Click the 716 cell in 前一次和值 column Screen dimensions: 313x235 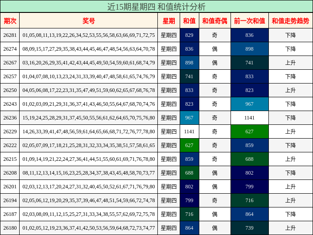click(250, 200)
